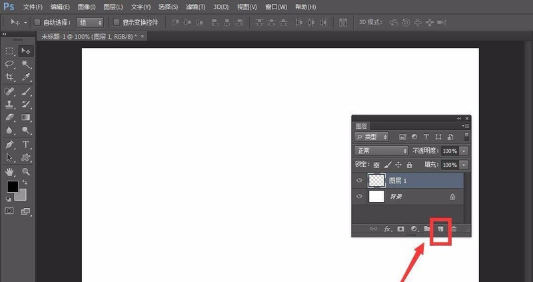Image resolution: width=533 pixels, height=282 pixels.
Task: Pick the Horizontal Type tool
Action: point(26,144)
